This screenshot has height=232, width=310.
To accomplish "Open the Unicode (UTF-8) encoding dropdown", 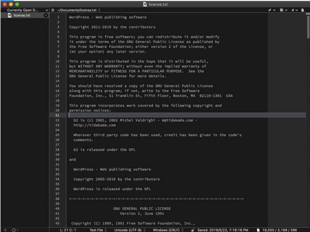I will (x=130, y=230).
